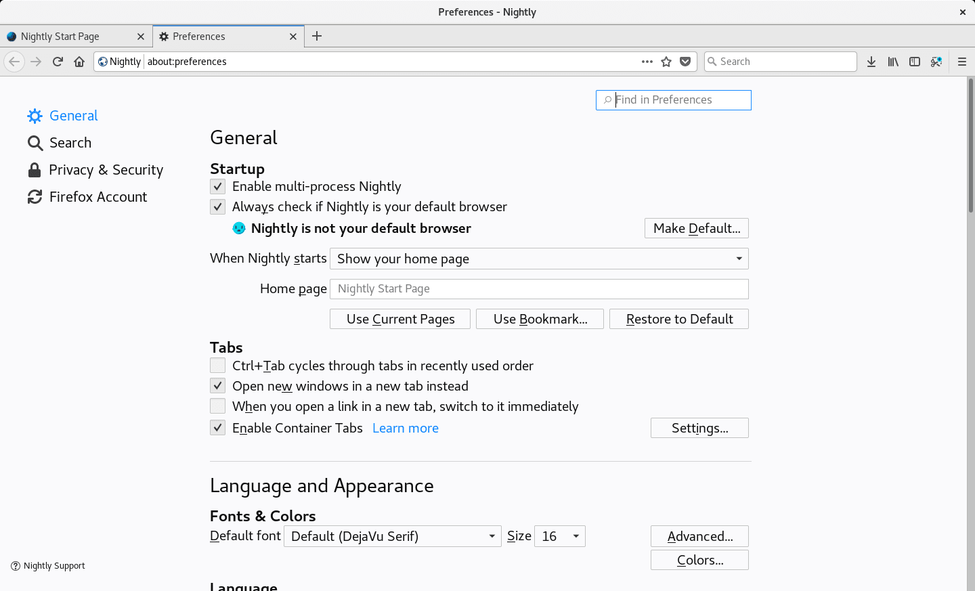
Task: Click the Make Default button
Action: click(697, 228)
